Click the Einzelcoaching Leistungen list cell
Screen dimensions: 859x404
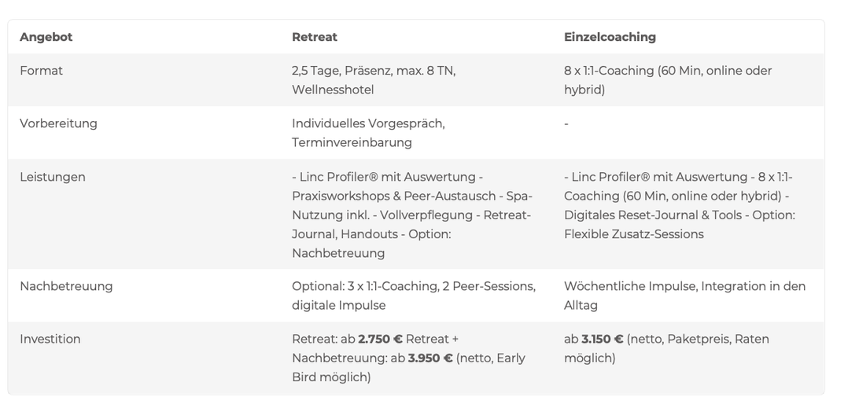(x=680, y=205)
